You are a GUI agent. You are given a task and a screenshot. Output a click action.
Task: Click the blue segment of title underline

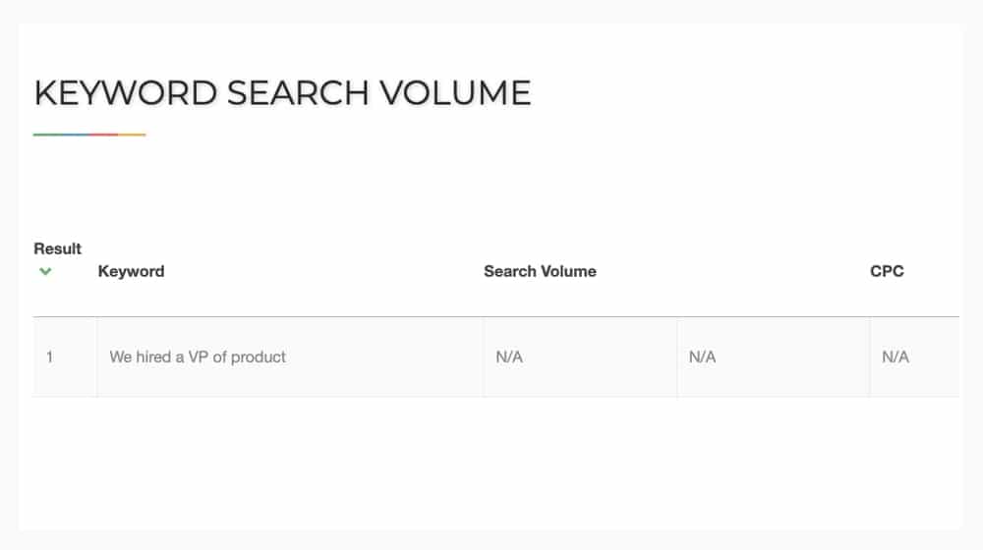tap(76, 135)
